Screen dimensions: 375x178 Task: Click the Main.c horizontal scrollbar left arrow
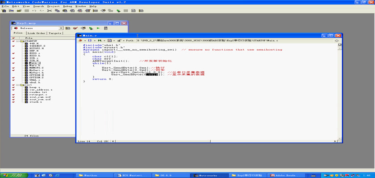113,142
